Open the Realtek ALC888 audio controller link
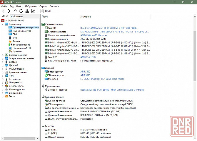This screenshot has height=141, width=197. 112,90
